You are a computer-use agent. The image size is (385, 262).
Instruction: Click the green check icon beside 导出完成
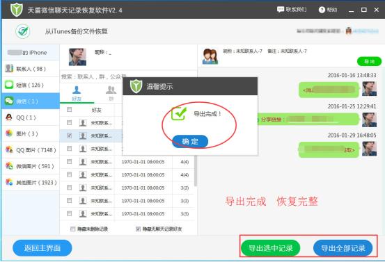[179, 113]
